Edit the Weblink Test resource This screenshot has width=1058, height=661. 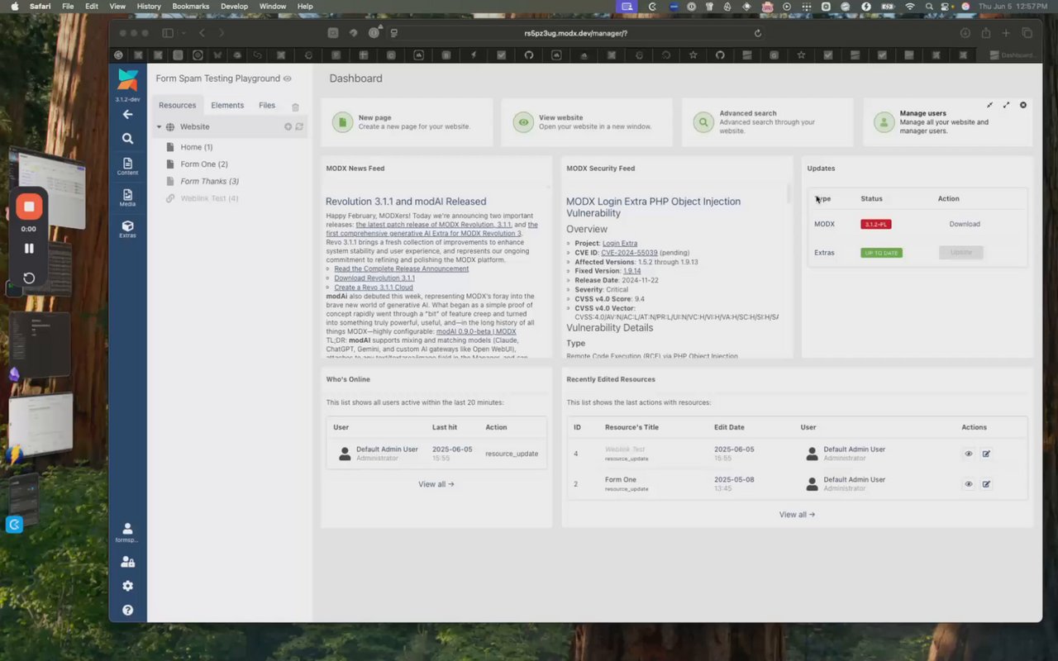(986, 454)
